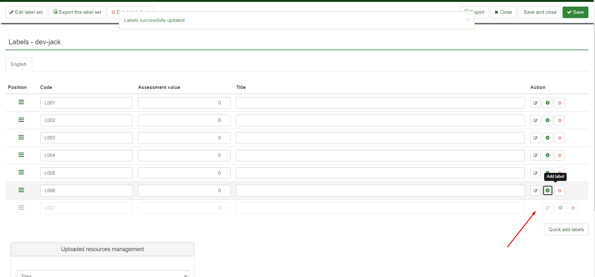Click the Title column header
Viewport: 595px width, 277px height.
tap(241, 87)
